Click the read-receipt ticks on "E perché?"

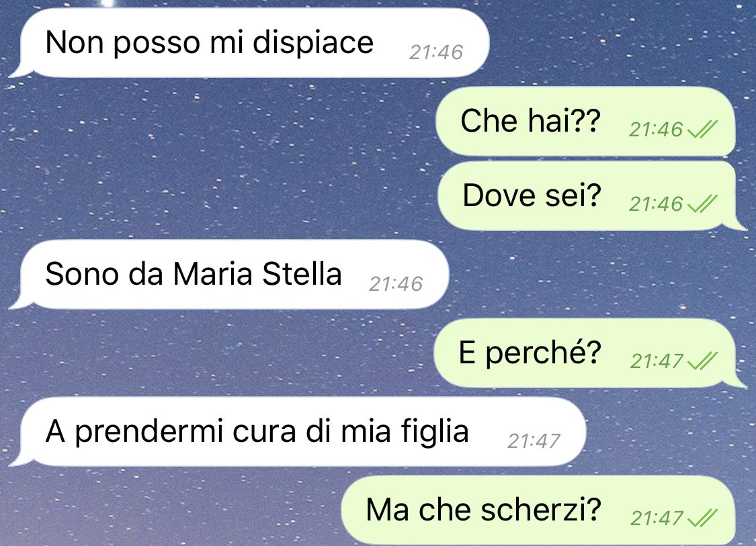coord(702,361)
